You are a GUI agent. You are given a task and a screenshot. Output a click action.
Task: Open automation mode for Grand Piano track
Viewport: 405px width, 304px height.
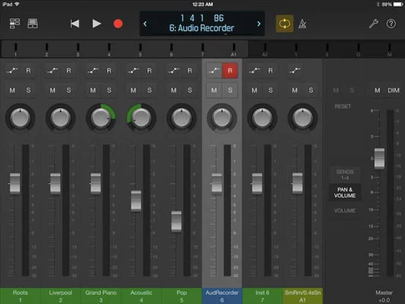(93, 70)
